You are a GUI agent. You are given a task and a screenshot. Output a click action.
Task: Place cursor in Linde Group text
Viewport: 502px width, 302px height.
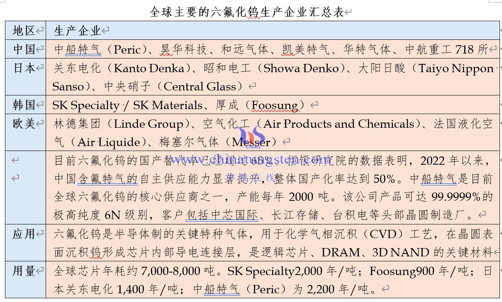point(149,124)
